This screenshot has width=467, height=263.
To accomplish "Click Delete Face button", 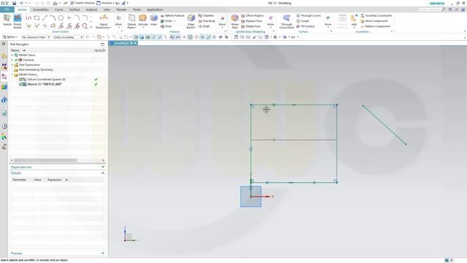I will point(250,26).
